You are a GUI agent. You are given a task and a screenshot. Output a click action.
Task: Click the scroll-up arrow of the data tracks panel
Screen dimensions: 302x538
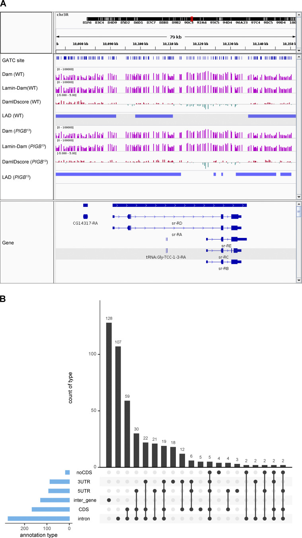pyautogui.click(x=299, y=57)
